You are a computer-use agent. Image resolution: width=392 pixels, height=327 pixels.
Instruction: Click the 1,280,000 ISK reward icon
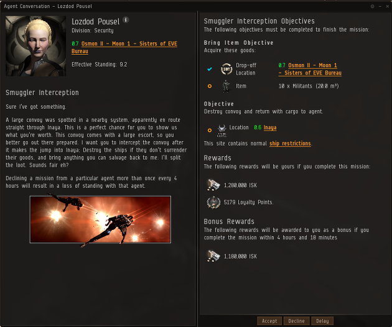coord(213,185)
